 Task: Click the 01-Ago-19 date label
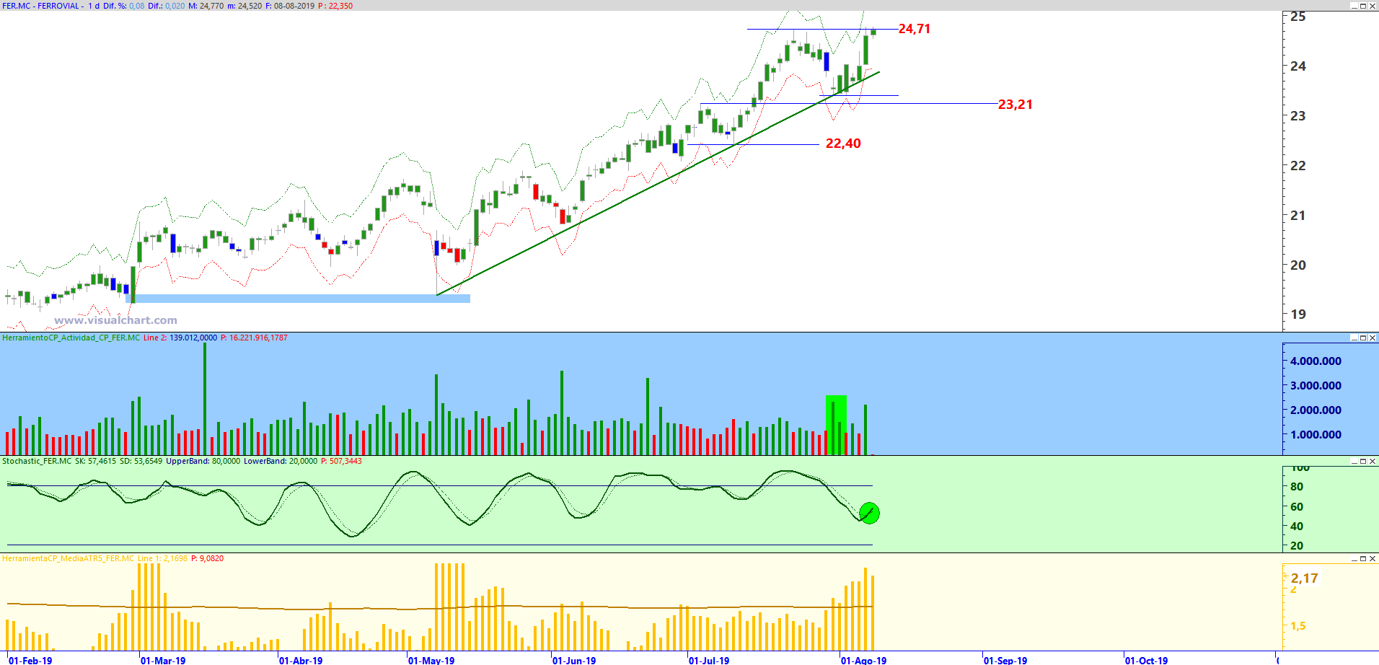pos(864,660)
